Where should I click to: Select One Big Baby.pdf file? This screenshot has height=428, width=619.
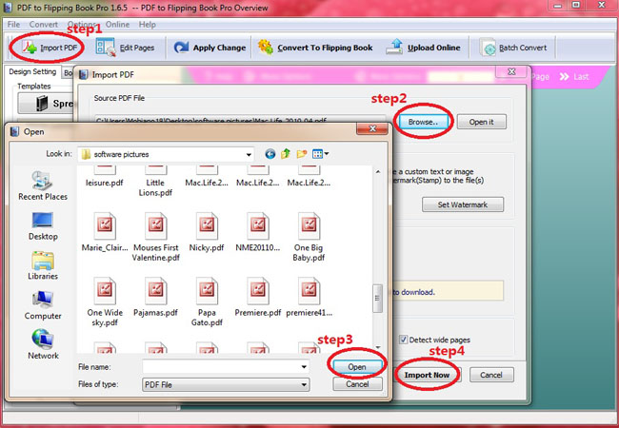(309, 237)
